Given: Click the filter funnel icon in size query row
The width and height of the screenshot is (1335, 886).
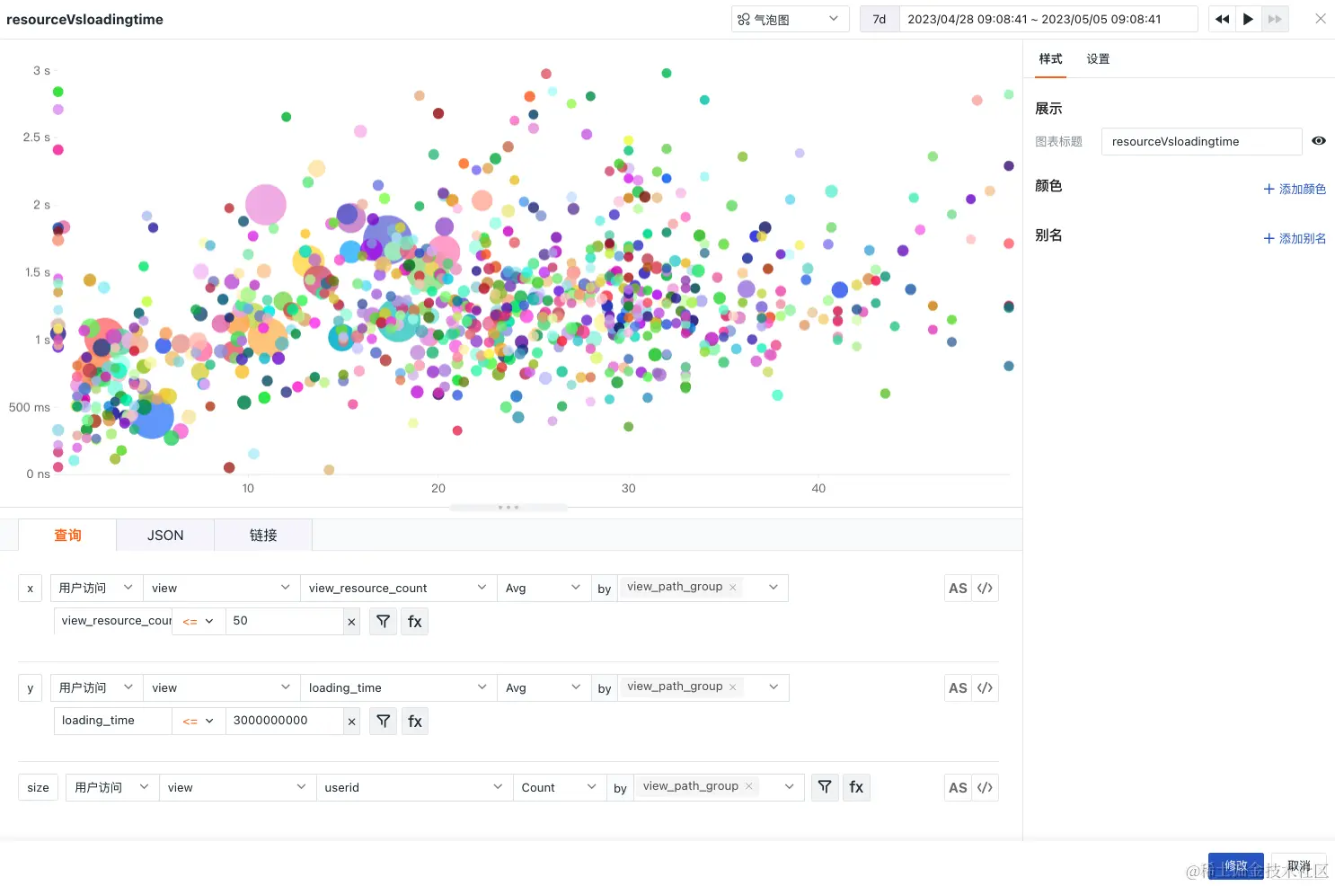Looking at the screenshot, I should click(x=825, y=787).
